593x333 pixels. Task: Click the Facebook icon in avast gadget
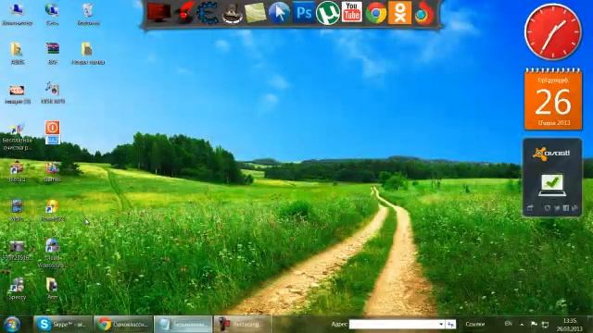(x=566, y=208)
